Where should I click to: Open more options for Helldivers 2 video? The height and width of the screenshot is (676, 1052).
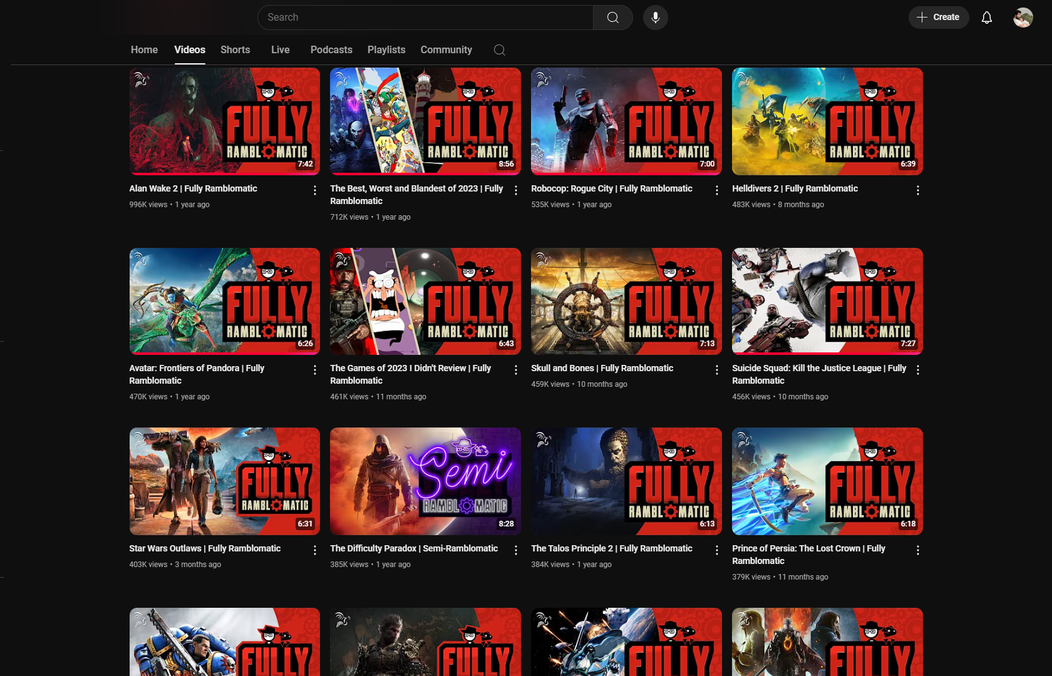pyautogui.click(x=917, y=190)
